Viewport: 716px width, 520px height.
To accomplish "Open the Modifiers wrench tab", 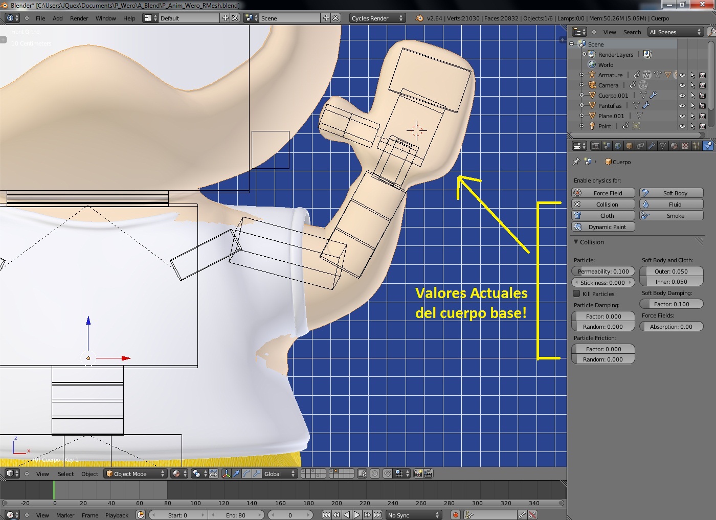I will [x=652, y=146].
